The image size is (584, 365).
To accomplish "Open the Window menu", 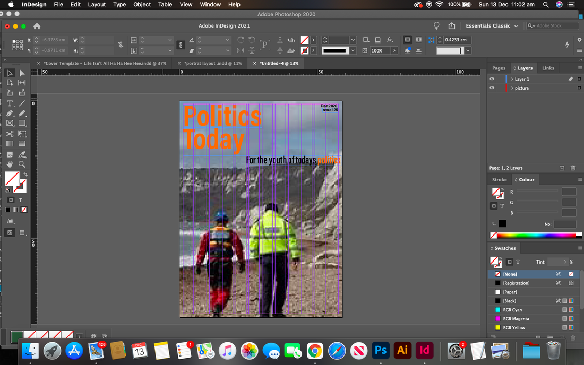I will coord(210,4).
